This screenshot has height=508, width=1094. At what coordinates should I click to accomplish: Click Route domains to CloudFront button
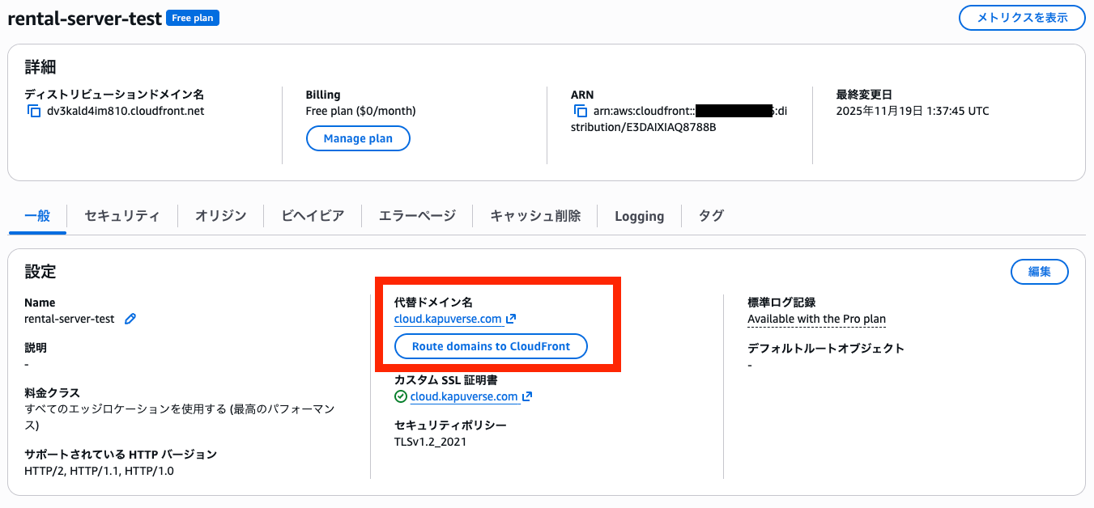click(x=491, y=346)
